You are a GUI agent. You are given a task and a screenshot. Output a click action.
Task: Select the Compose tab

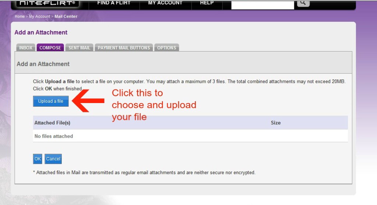(x=50, y=47)
